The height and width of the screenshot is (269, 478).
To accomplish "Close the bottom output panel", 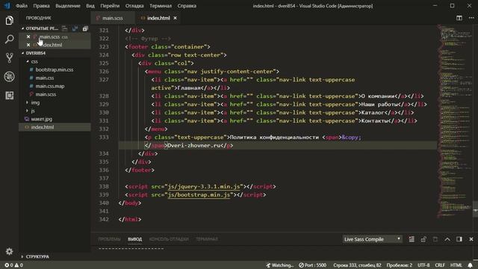I will 471,239.
